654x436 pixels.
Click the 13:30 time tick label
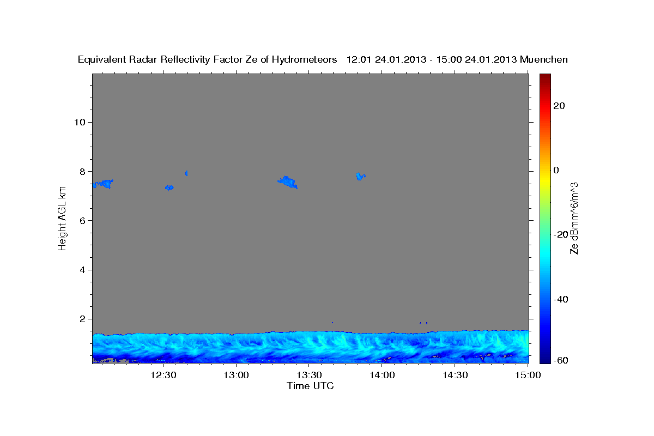click(309, 375)
